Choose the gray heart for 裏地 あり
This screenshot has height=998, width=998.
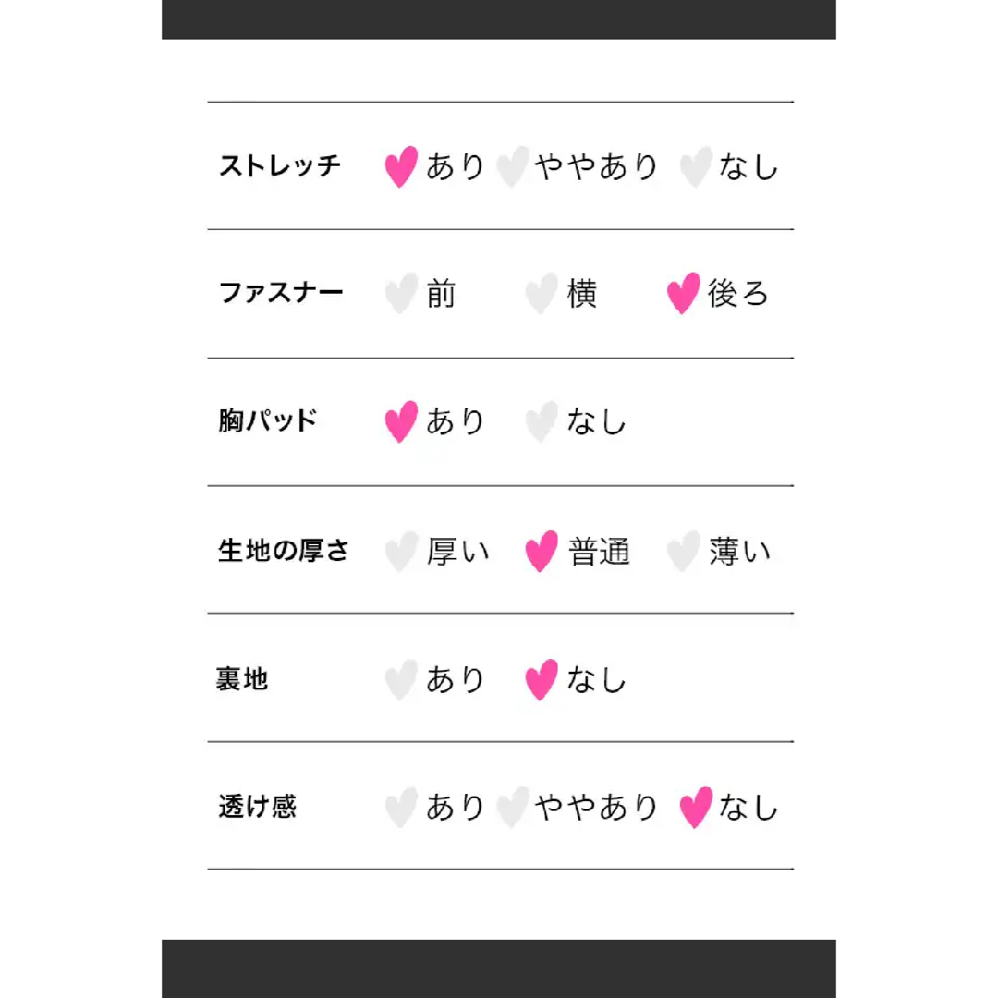tap(402, 680)
